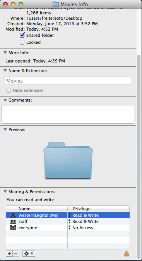Screen dimensions: 142x261
Task: Add a user with the plus button
Action: 9,254
